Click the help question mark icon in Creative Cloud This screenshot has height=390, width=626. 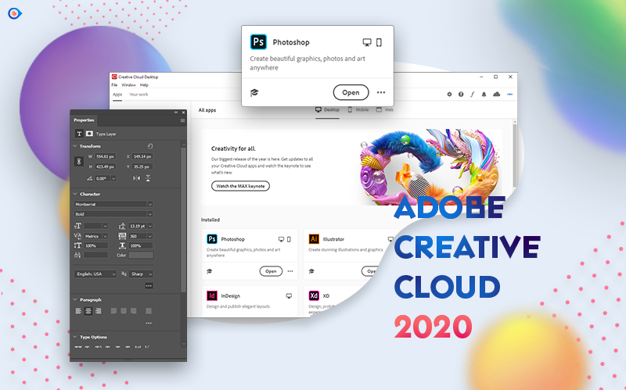(x=461, y=95)
